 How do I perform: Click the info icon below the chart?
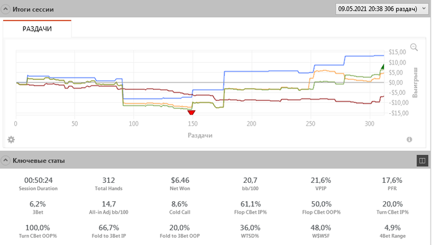coord(409,140)
